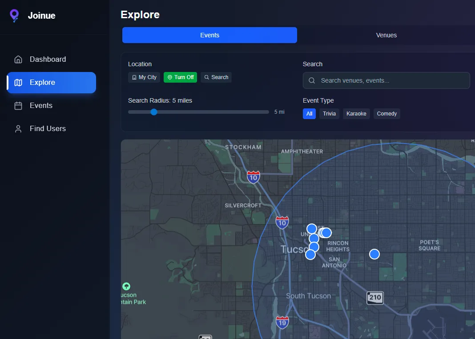
Task: Select the lone blue marker east of Rincon Heights
Action: (374, 254)
